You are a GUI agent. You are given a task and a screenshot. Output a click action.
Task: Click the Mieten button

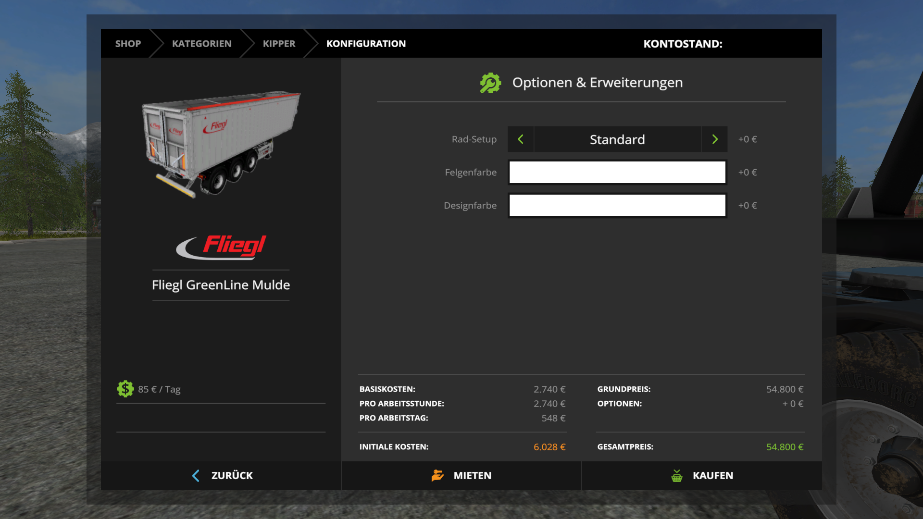(x=461, y=476)
